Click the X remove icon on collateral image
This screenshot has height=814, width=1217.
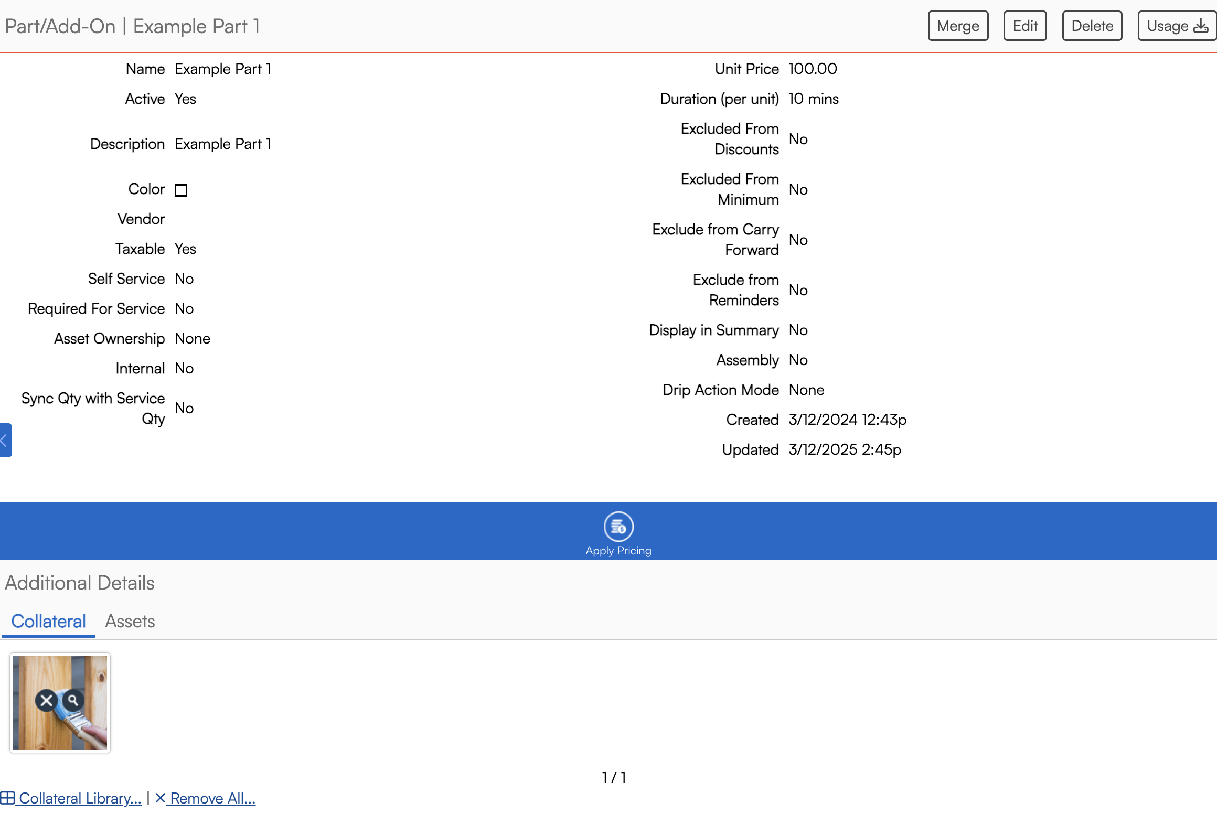point(46,700)
